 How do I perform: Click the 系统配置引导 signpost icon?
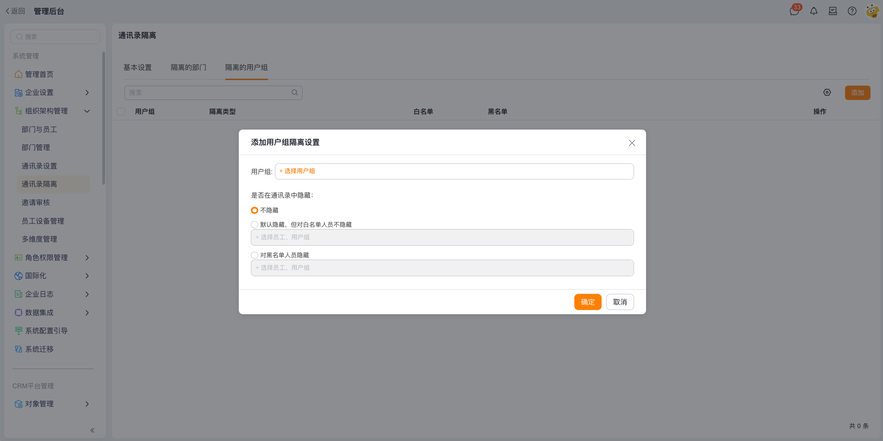19,331
